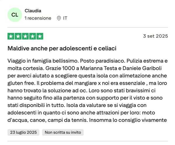175x145 pixels.
Task: Click the review date 3 set 2025
Action: tap(155, 36)
